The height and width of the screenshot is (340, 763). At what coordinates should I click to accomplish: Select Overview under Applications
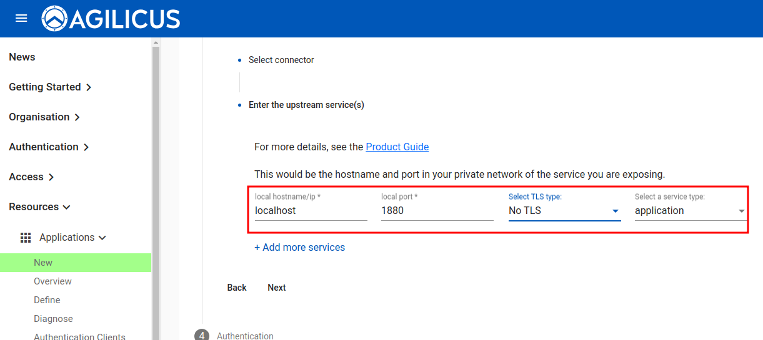point(52,281)
